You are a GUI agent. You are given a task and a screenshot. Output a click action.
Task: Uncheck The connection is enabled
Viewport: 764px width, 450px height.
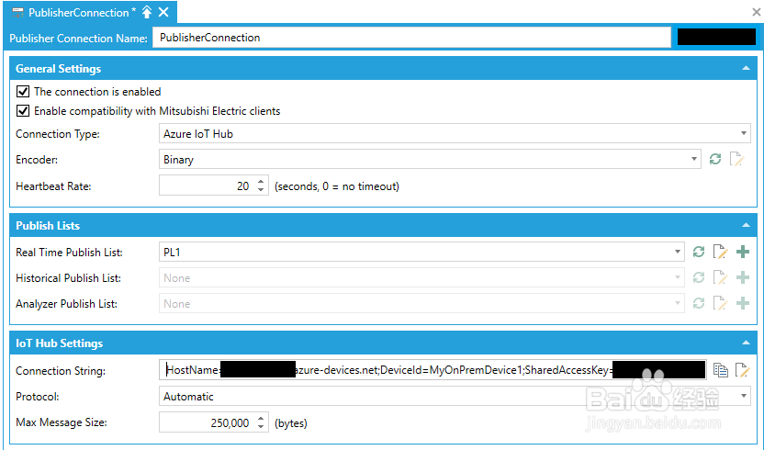point(23,92)
